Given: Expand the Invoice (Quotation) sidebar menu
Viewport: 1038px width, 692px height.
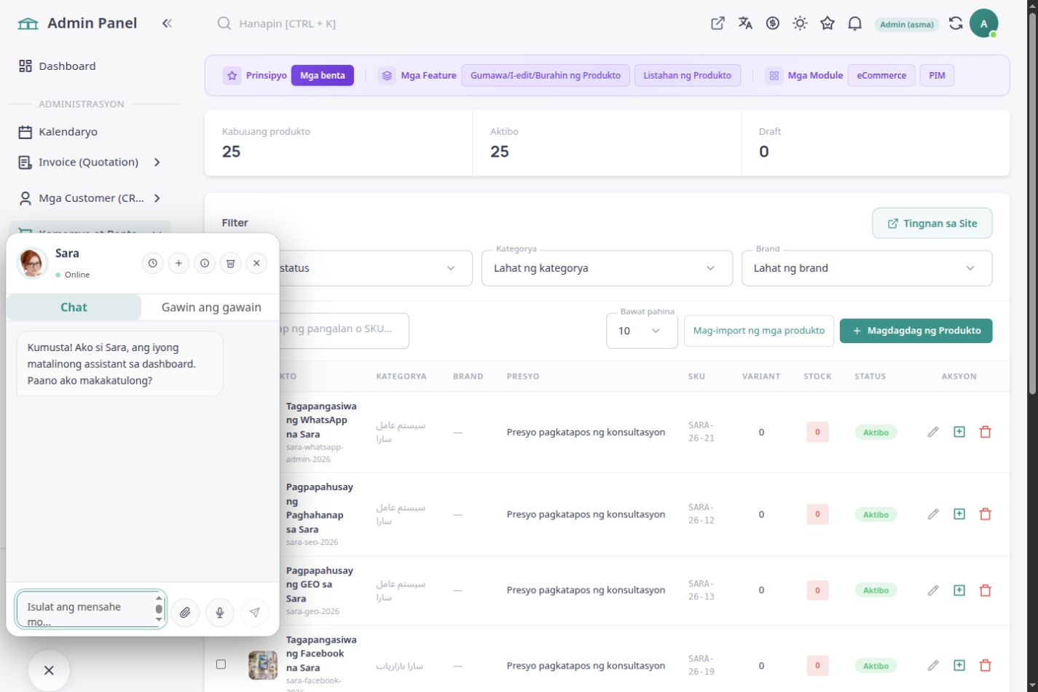Looking at the screenshot, I should coord(90,162).
